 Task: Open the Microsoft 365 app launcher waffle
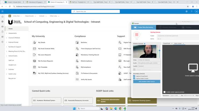click(x=2, y=11)
